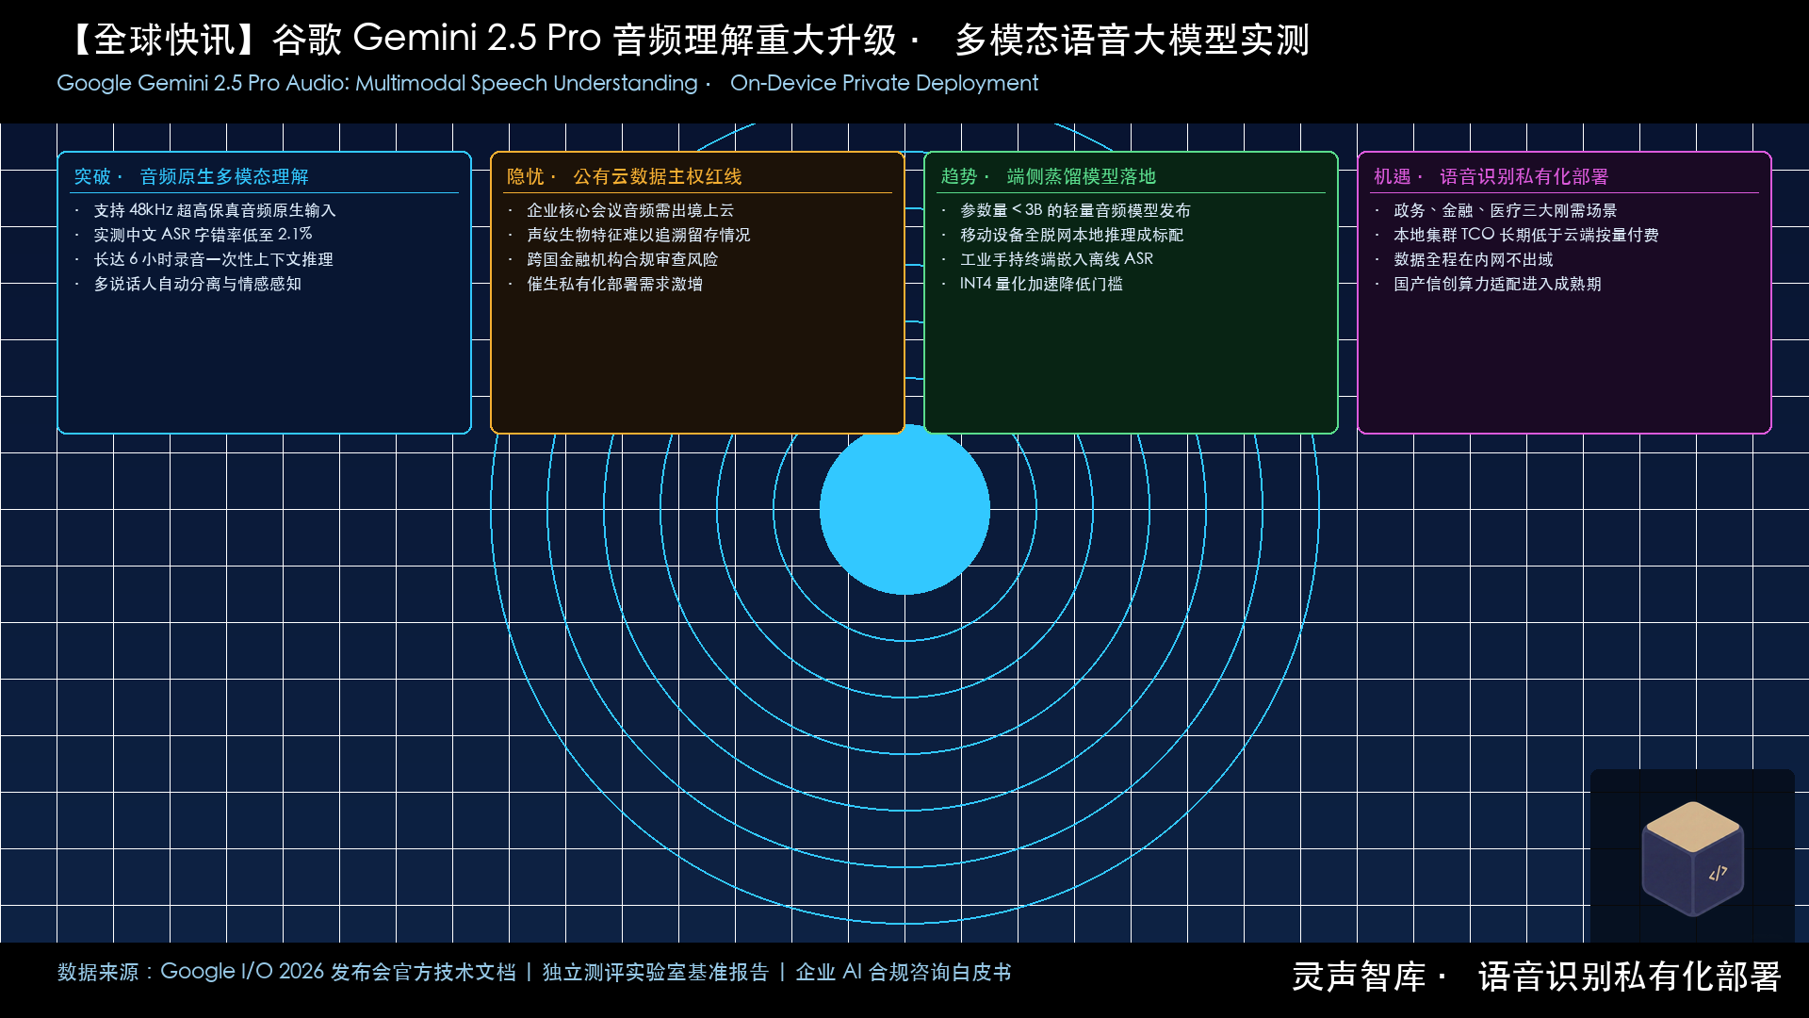Click the card heading '突破 · 音频原生多模态理解'

(191, 176)
